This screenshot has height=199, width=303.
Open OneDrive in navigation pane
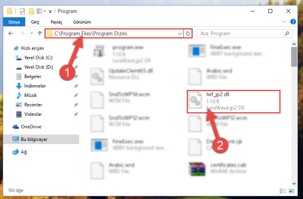(31, 127)
